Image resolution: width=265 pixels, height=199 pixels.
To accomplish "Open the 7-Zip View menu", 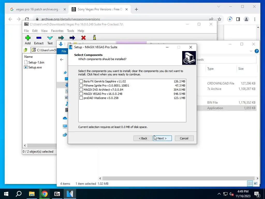I will [x=44, y=31].
